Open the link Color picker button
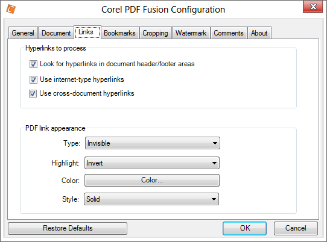Screen dimensions: 327x242 click(x=152, y=180)
